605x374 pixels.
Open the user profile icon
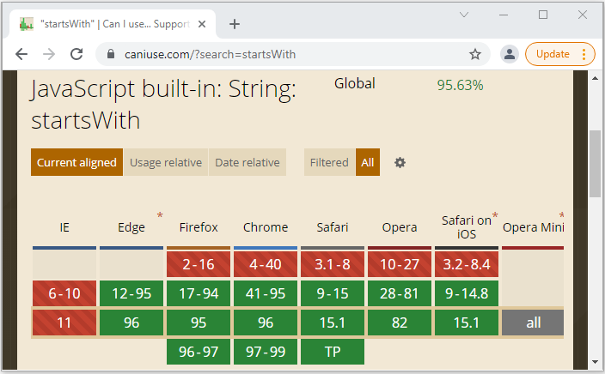(x=510, y=54)
